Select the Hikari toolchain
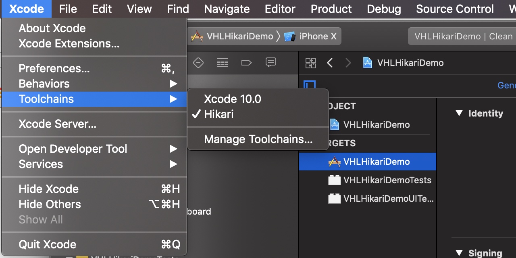516x258 pixels. click(x=218, y=114)
